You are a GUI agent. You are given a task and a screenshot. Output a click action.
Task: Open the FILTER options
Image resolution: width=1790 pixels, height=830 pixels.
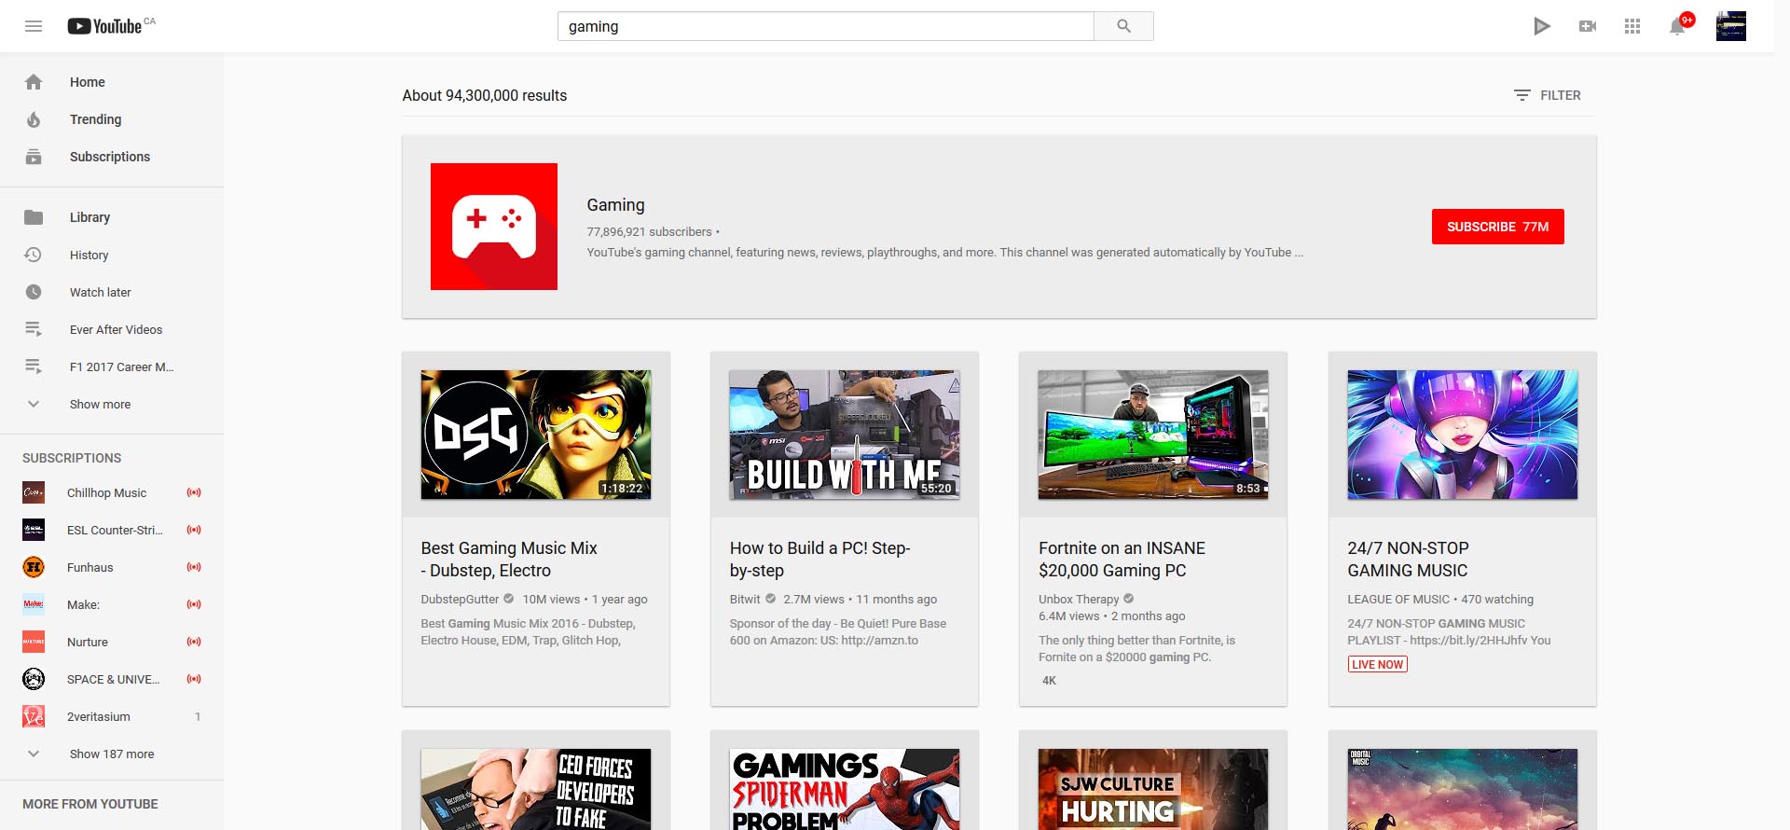(1548, 95)
